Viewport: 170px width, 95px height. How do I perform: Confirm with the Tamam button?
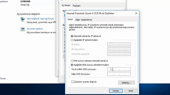click(116, 91)
